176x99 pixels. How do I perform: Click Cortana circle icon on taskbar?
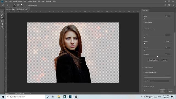[x=48, y=97]
